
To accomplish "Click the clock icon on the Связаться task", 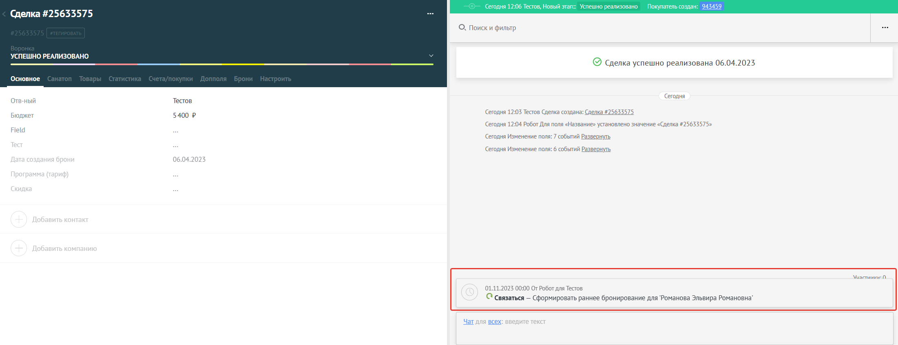I will click(469, 292).
